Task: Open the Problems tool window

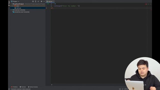Action: click(x=14, y=87)
